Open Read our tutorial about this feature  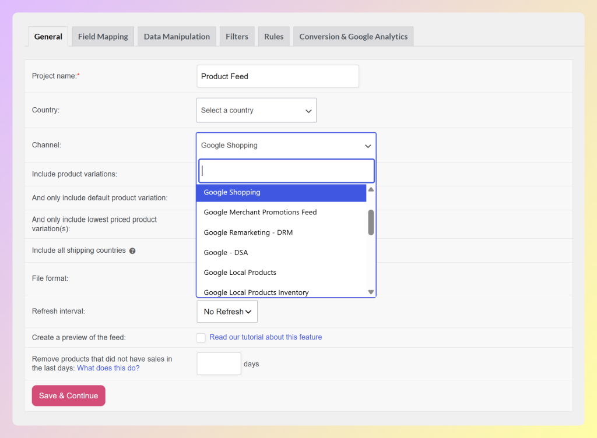coord(266,337)
